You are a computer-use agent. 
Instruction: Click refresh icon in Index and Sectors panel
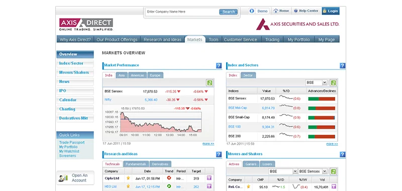pyautogui.click(x=333, y=82)
